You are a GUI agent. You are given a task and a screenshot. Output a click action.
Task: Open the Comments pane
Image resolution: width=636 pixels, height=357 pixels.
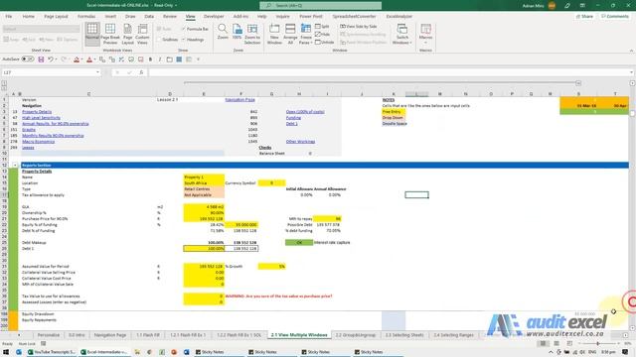point(614,16)
